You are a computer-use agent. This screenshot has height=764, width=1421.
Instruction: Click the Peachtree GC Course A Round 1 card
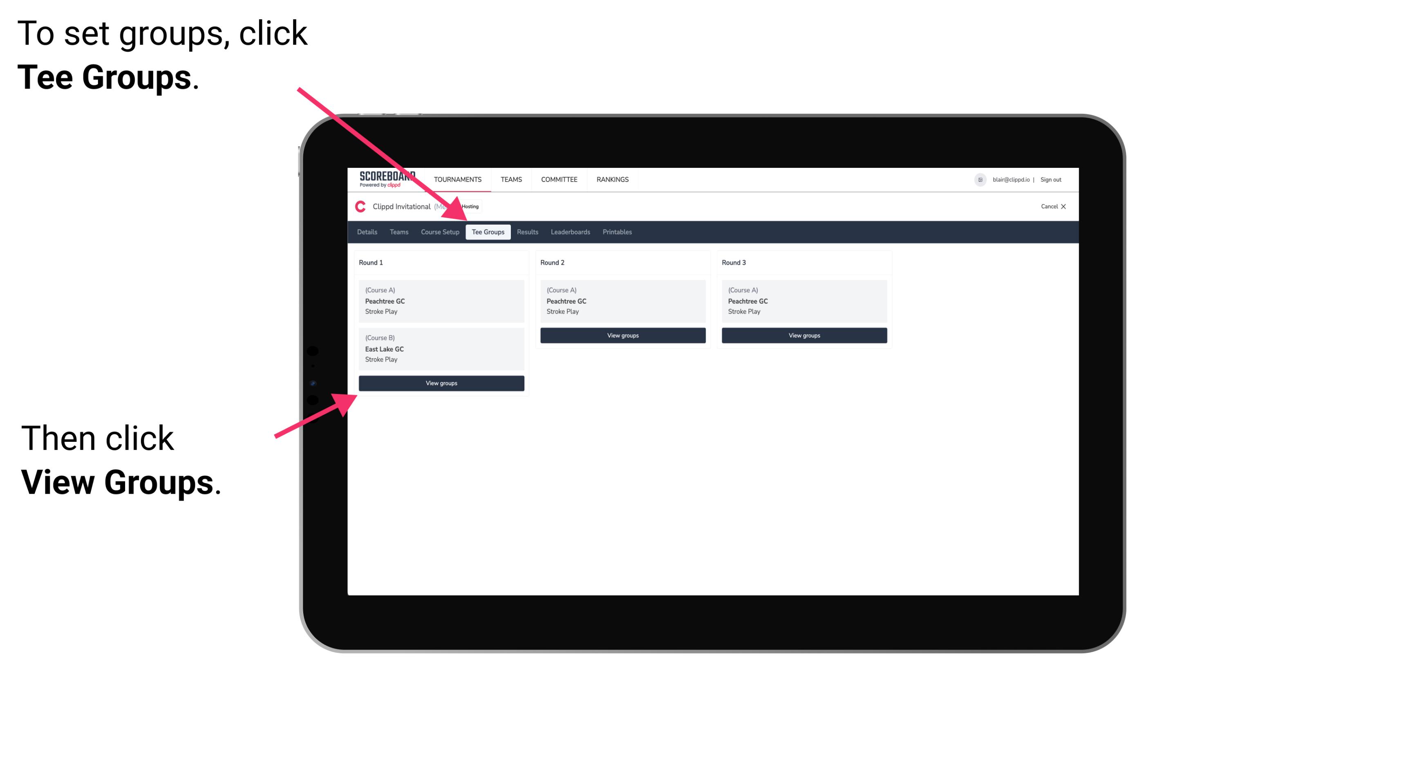coord(441,300)
